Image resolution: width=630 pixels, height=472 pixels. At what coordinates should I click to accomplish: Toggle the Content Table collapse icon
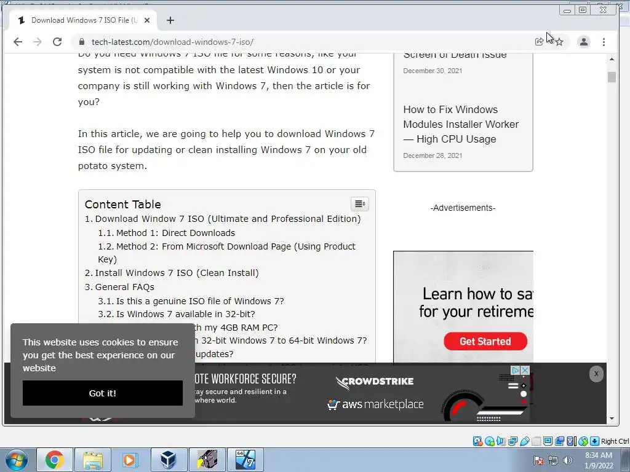click(359, 204)
